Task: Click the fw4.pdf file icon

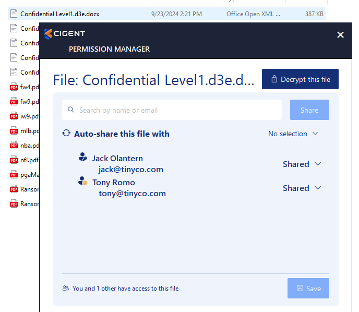Action: (x=14, y=87)
